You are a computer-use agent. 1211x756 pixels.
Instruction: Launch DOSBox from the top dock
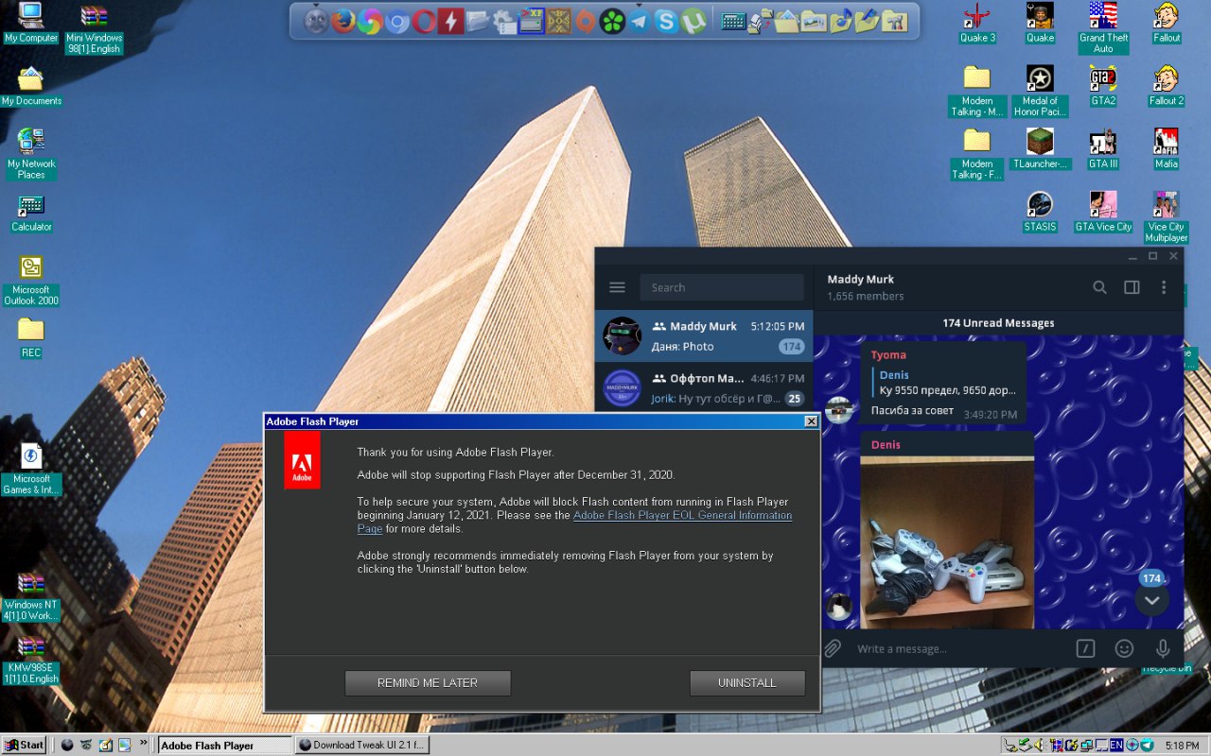click(x=558, y=21)
